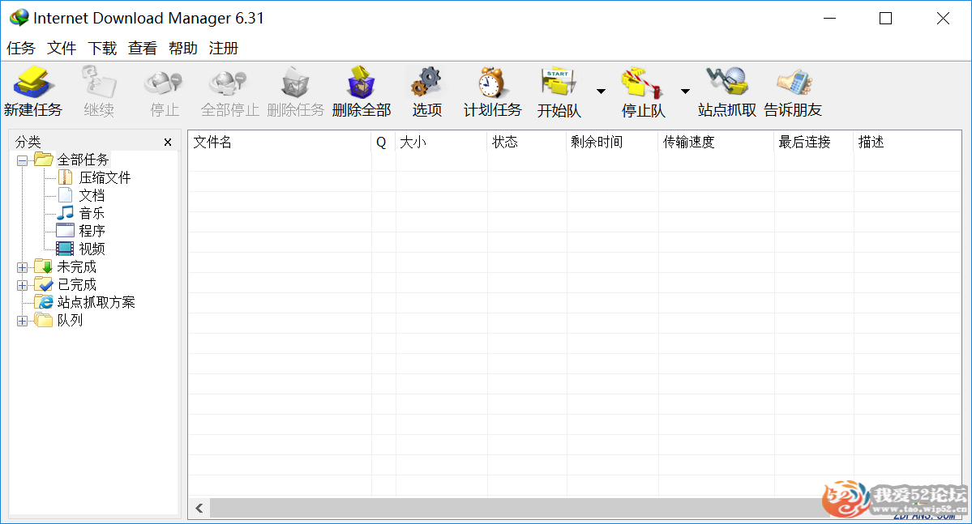
Task: Open the 文件 menu
Action: click(x=62, y=49)
